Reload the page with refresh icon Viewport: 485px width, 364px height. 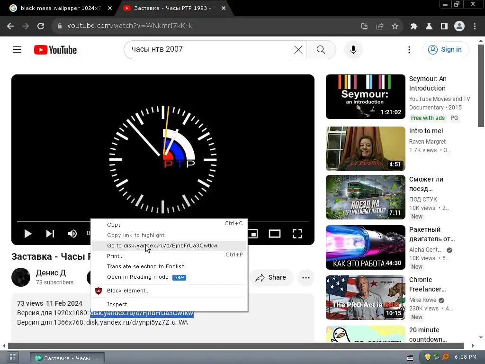point(41,26)
